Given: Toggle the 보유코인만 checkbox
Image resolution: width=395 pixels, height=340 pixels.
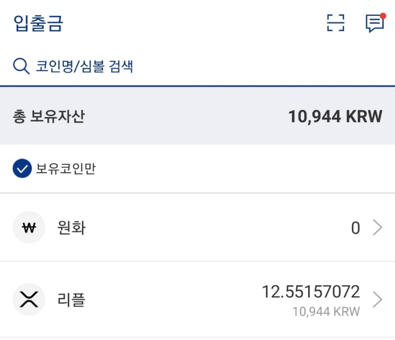Looking at the screenshot, I should click(x=22, y=168).
